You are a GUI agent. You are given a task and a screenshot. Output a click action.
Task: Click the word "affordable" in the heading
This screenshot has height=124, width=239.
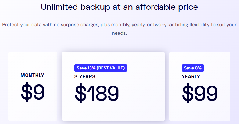(155, 7)
